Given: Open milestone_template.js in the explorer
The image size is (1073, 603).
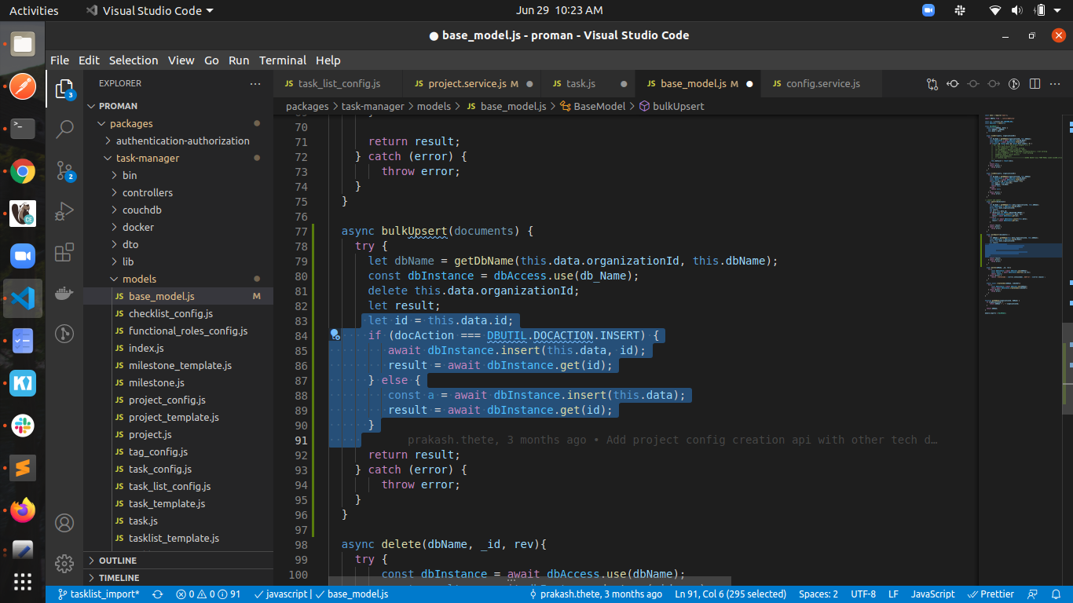Looking at the screenshot, I should 180,365.
